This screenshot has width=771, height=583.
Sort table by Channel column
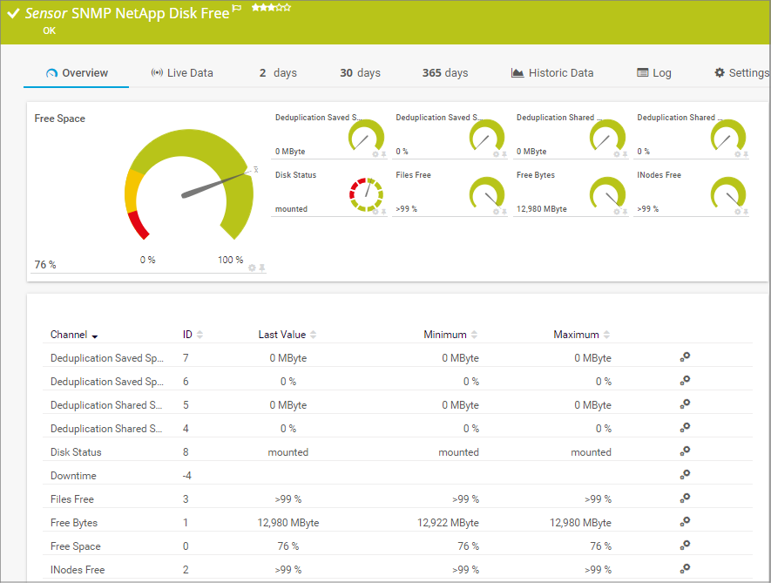pyautogui.click(x=73, y=335)
